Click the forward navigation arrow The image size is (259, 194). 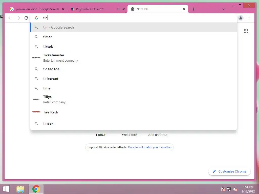tap(18, 18)
